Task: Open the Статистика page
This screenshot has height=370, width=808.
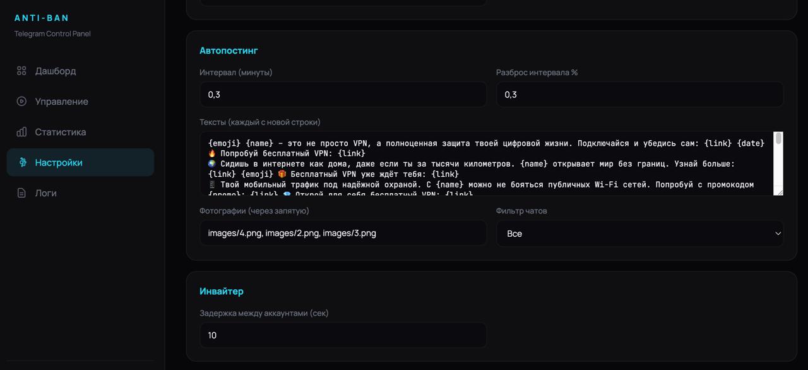Action: (x=80, y=132)
